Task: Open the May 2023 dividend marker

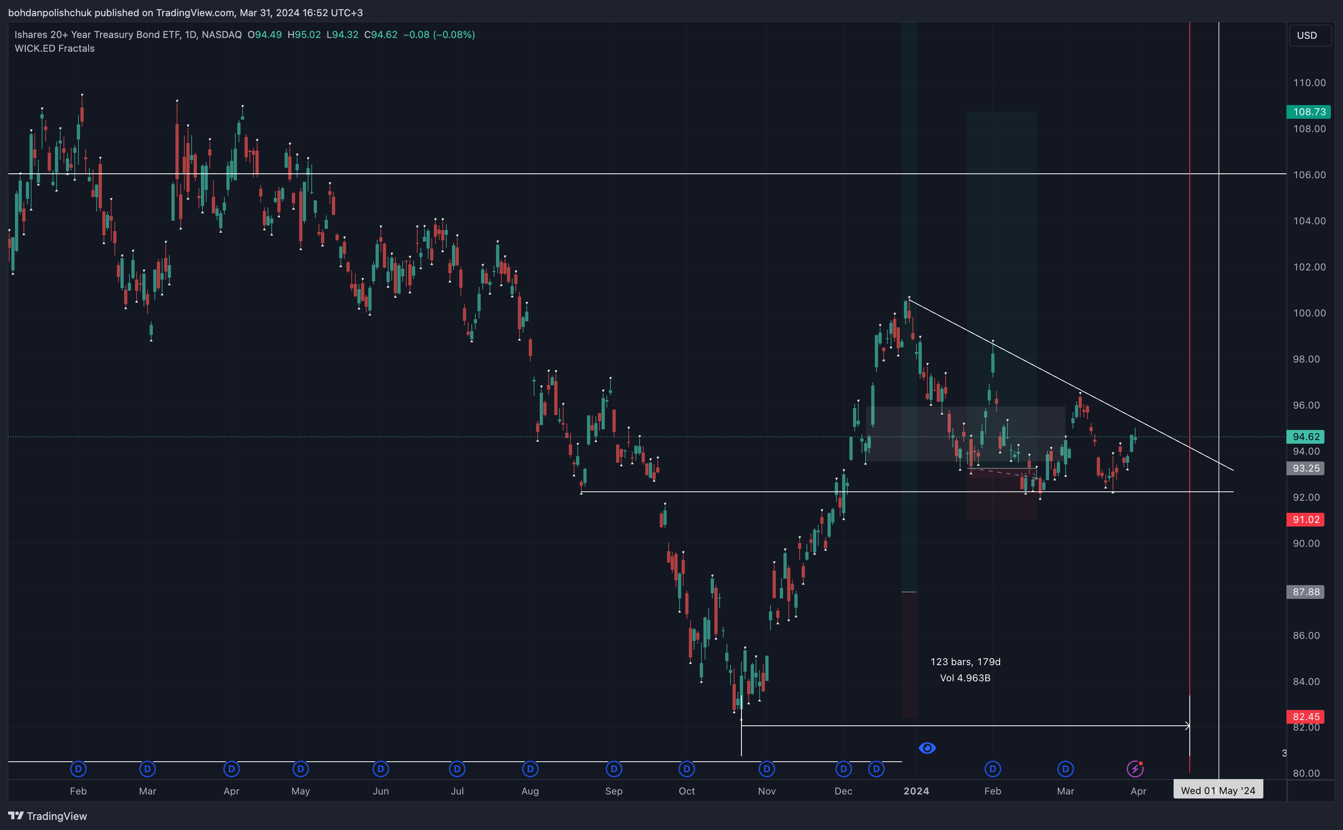Action: click(300, 769)
